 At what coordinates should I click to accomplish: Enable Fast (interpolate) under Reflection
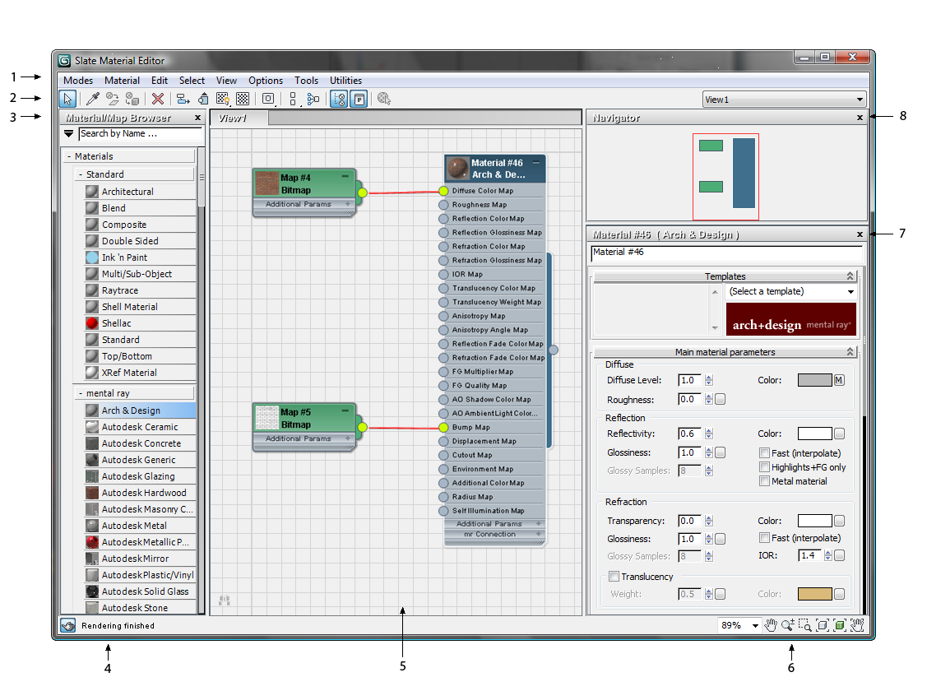[764, 452]
